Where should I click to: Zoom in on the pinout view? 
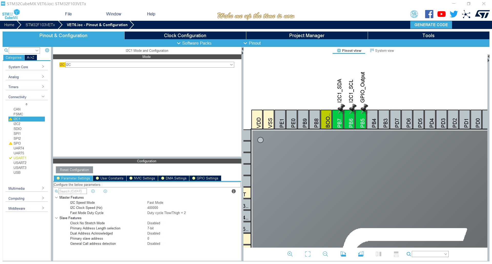coord(290,254)
